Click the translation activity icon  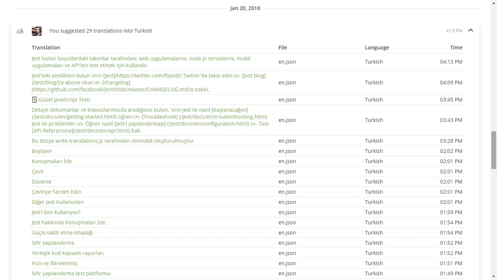tap(20, 31)
